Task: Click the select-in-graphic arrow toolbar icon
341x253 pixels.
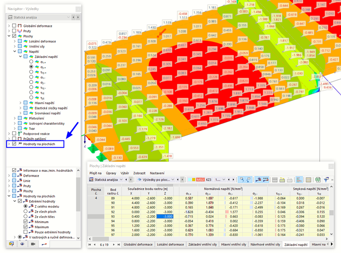Action: coord(241,179)
